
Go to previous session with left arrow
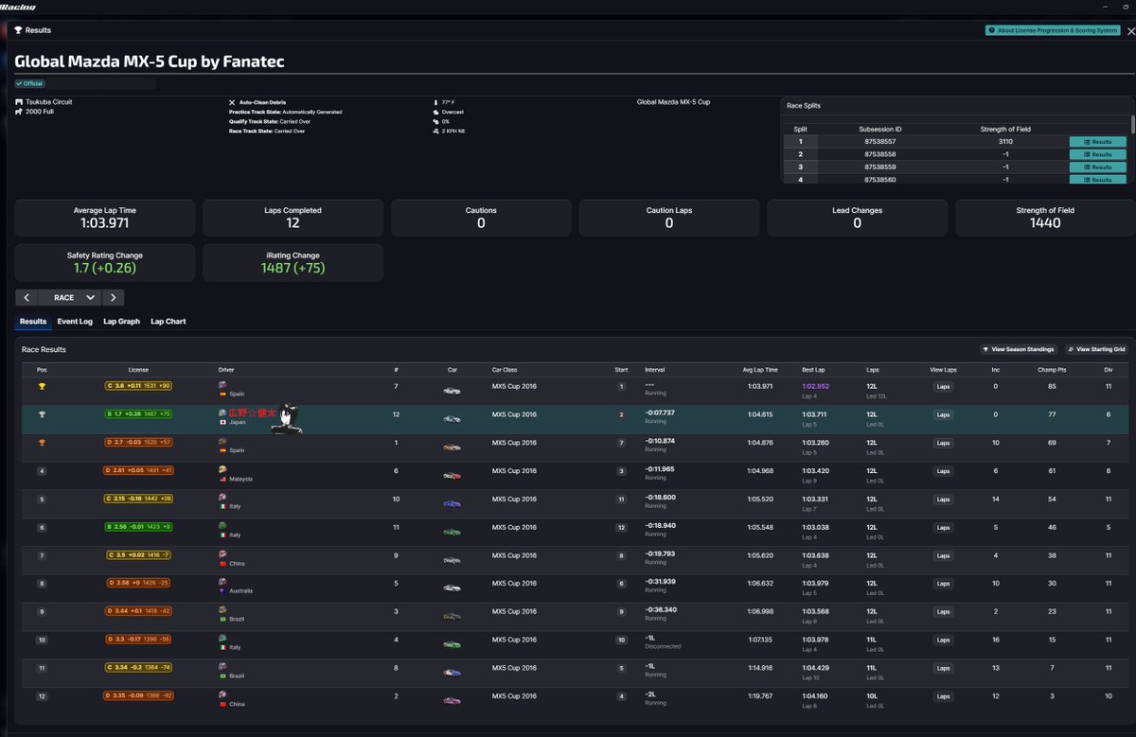tap(27, 297)
